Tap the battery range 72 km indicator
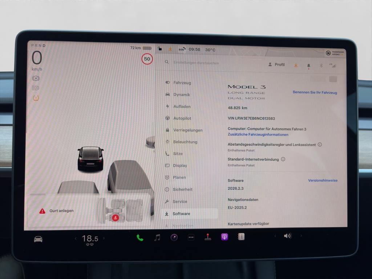This screenshot has height=279, width=372. [141, 48]
